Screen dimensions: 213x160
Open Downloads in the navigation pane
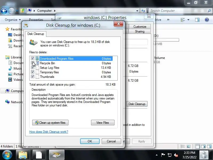click(16, 41)
